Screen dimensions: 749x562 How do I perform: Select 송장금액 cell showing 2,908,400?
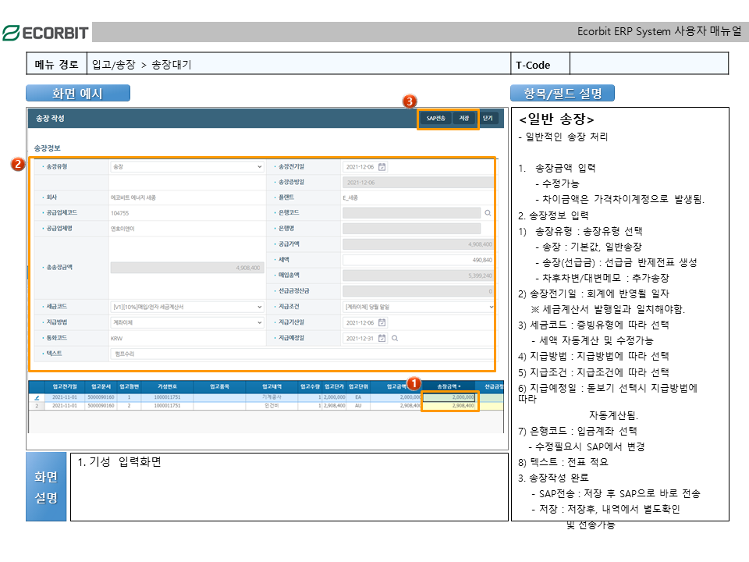coord(449,406)
